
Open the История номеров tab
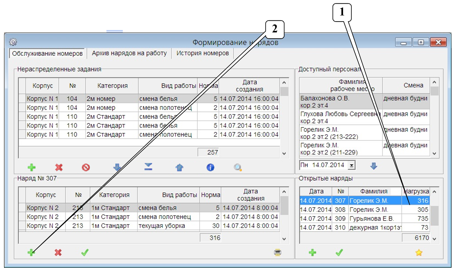[x=202, y=53]
